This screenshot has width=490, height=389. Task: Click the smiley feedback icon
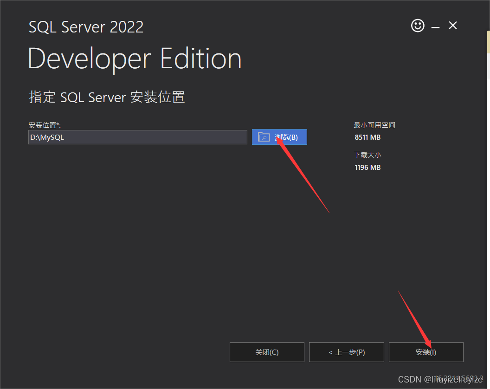418,26
